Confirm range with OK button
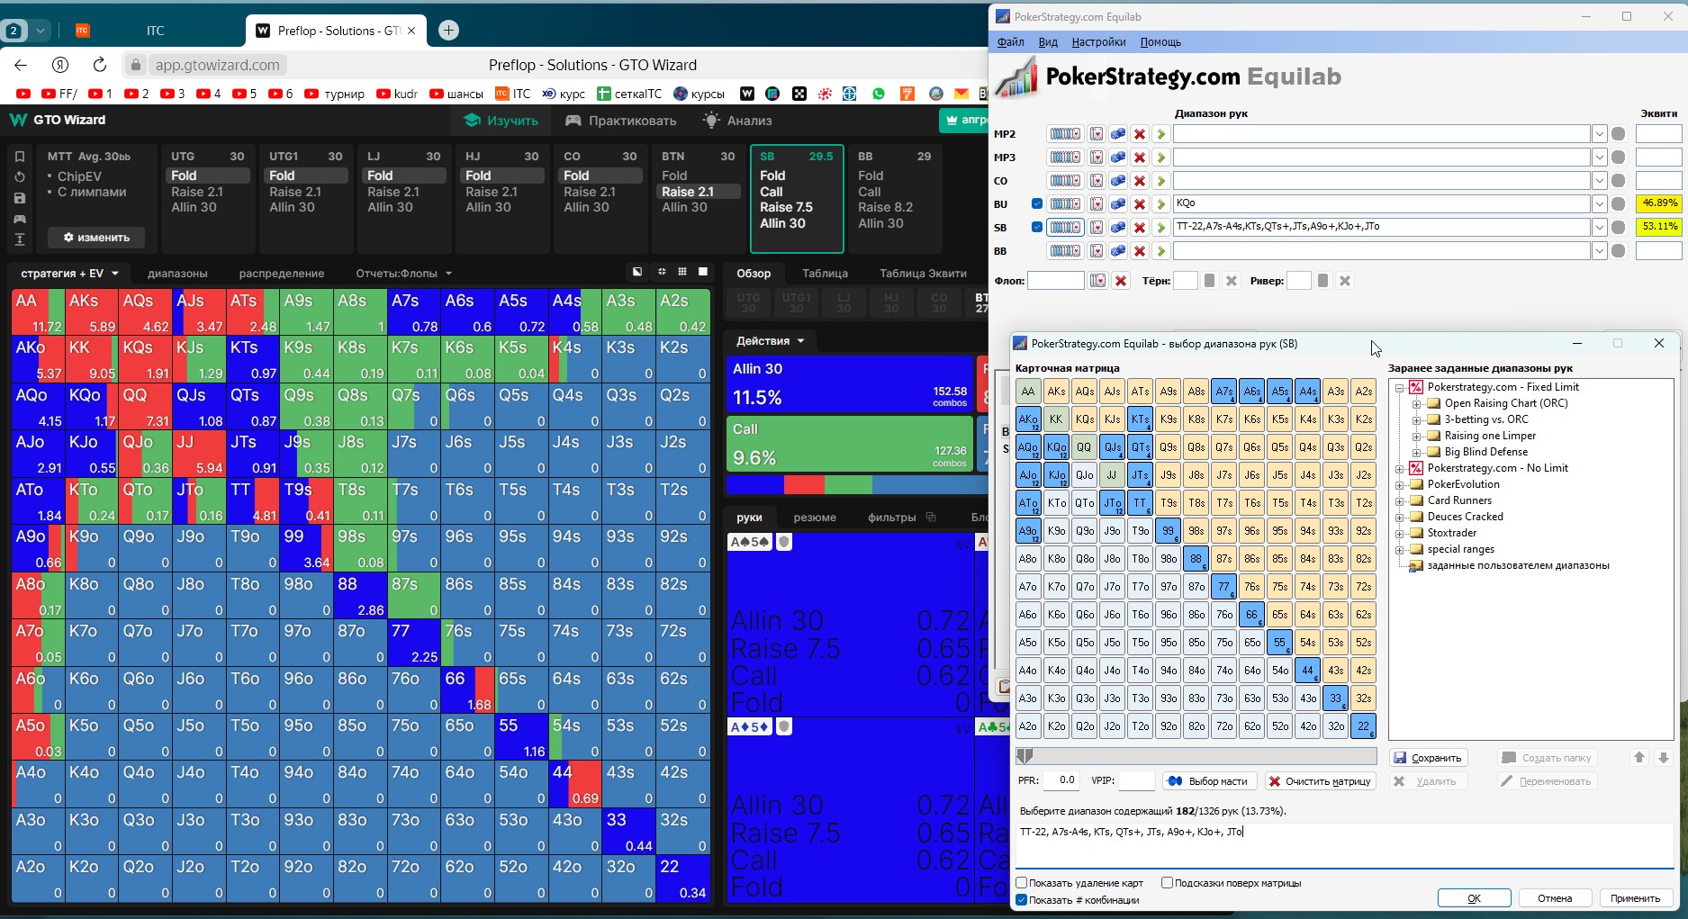1688x919 pixels. click(x=1474, y=898)
